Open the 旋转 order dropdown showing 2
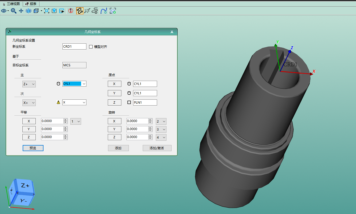Viewport: 356px width, 214px height. tap(161, 121)
